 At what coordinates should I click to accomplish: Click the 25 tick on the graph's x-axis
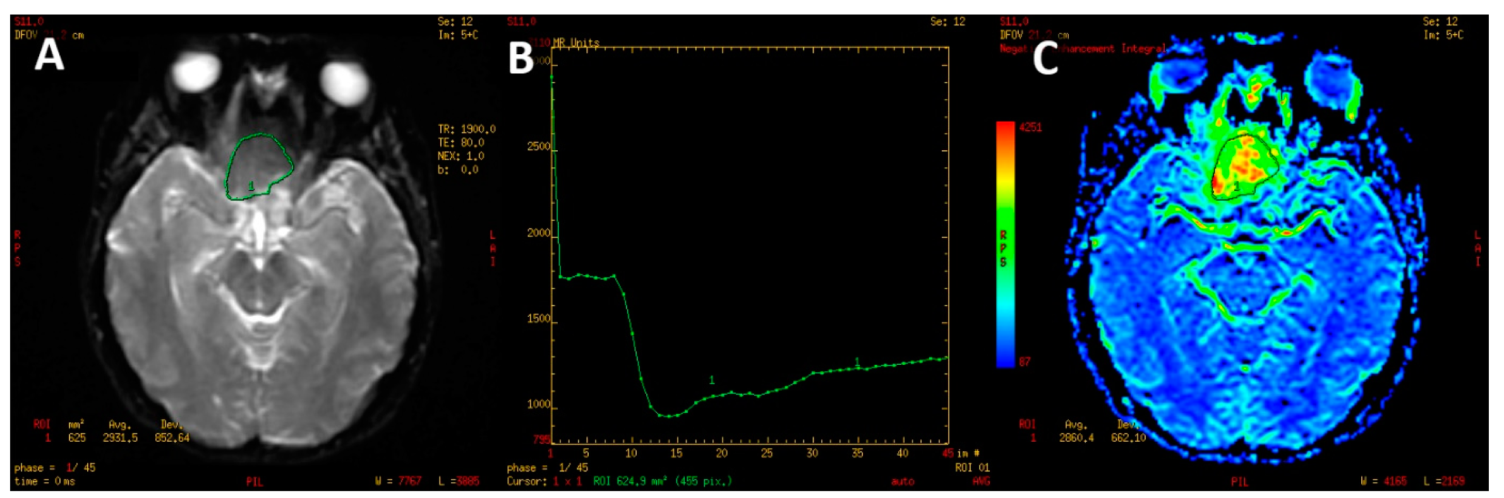tap(767, 453)
